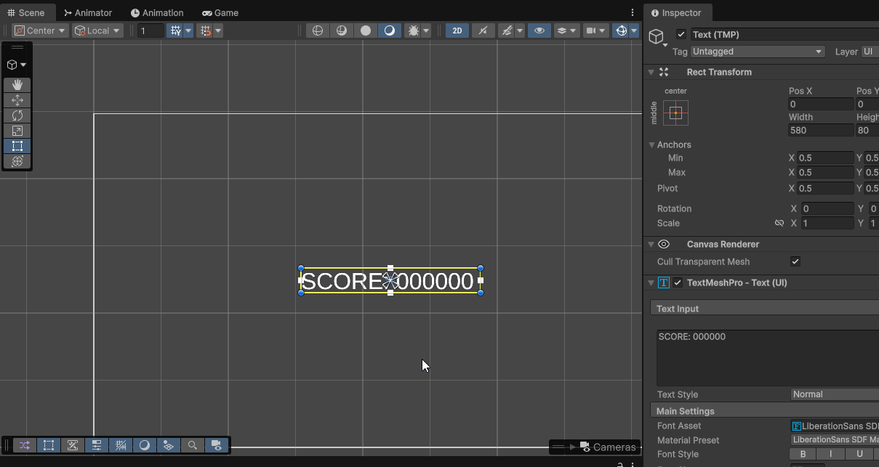Disable the TextMeshPro component checkbox

pyautogui.click(x=678, y=283)
